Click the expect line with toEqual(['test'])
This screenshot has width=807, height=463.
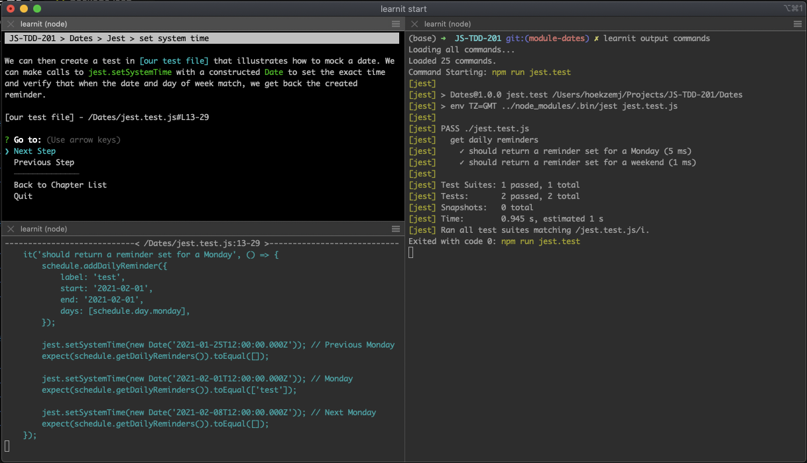(169, 390)
